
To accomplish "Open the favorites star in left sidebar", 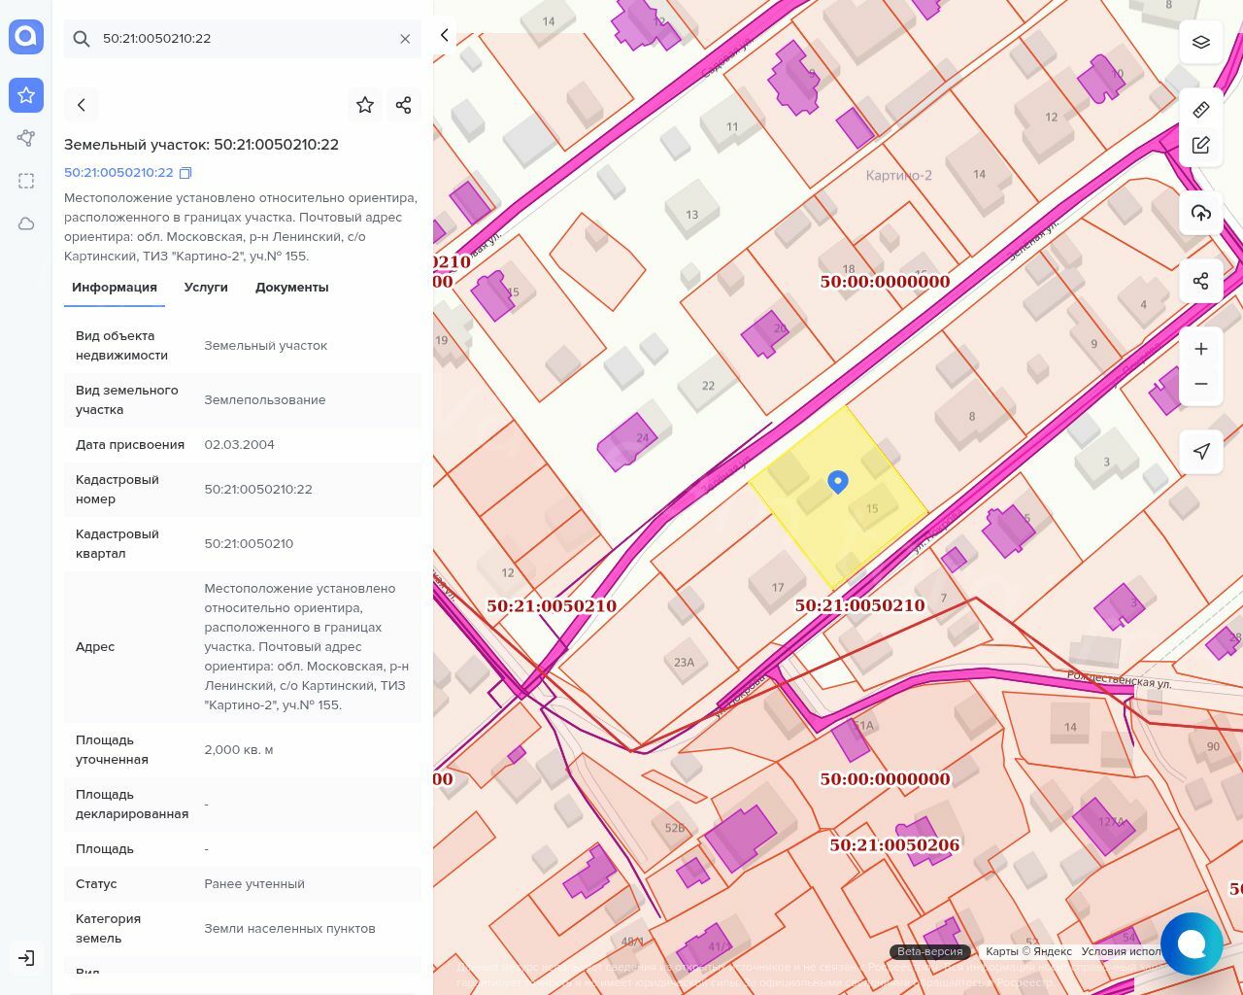I will 26,95.
